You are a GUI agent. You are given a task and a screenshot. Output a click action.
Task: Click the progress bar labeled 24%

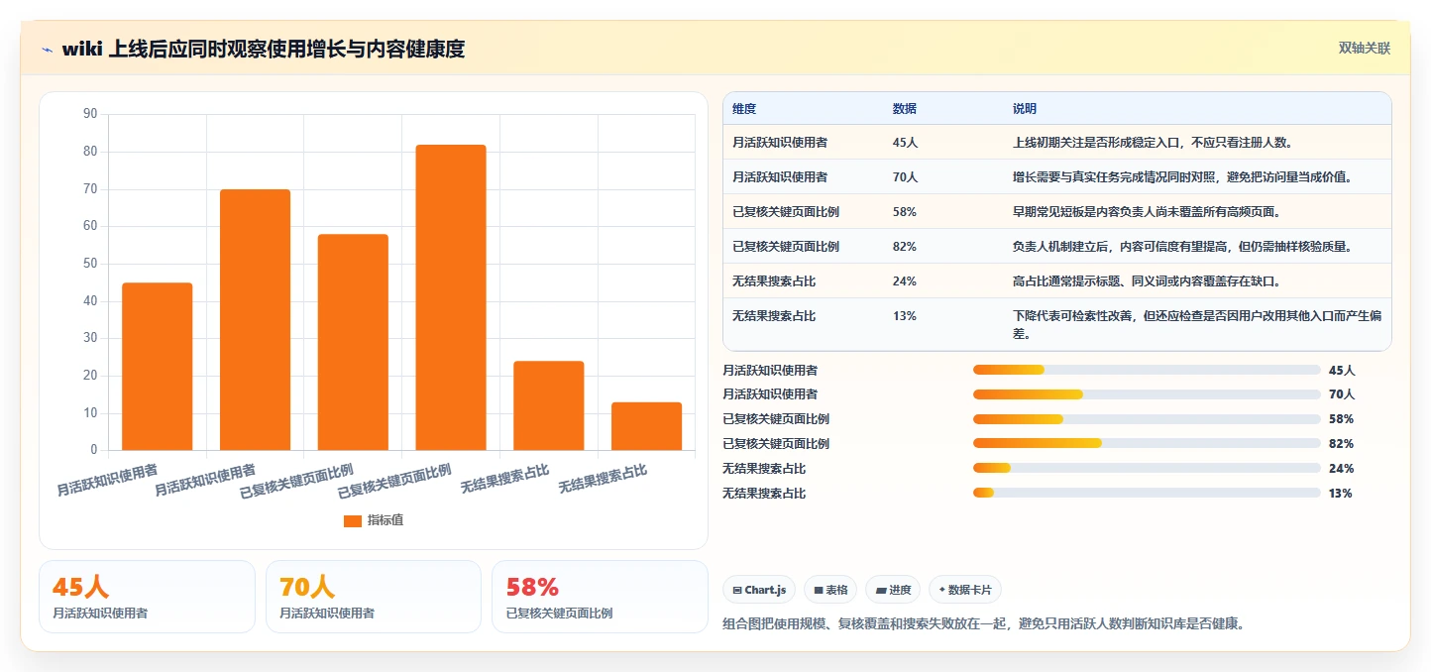pos(1147,469)
